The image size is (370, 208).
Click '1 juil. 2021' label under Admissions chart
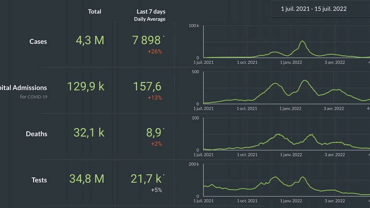click(203, 109)
